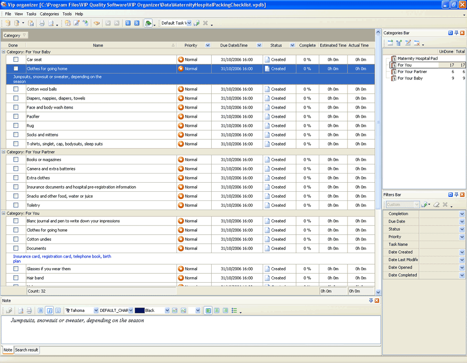
Task: Click the Add Category icon in Categories Bar
Action: coord(390,43)
